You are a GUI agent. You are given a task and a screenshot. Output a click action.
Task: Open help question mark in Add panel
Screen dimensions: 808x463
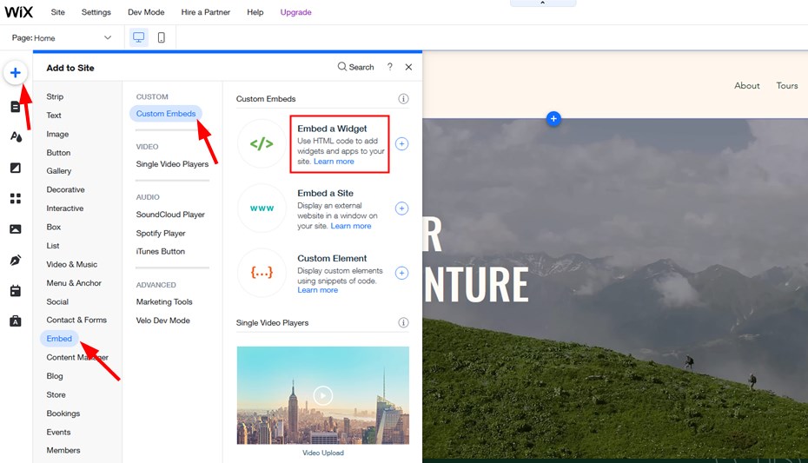(x=390, y=67)
